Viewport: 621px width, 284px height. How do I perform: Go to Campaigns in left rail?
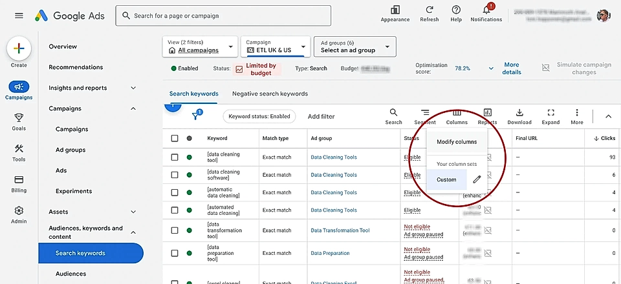click(19, 90)
